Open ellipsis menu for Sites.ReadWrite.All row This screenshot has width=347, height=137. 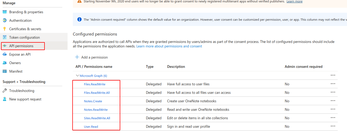click(x=333, y=118)
